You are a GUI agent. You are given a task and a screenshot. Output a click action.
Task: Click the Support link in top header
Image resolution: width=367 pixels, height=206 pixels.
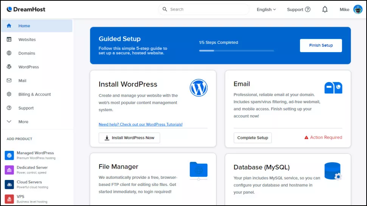295,9
